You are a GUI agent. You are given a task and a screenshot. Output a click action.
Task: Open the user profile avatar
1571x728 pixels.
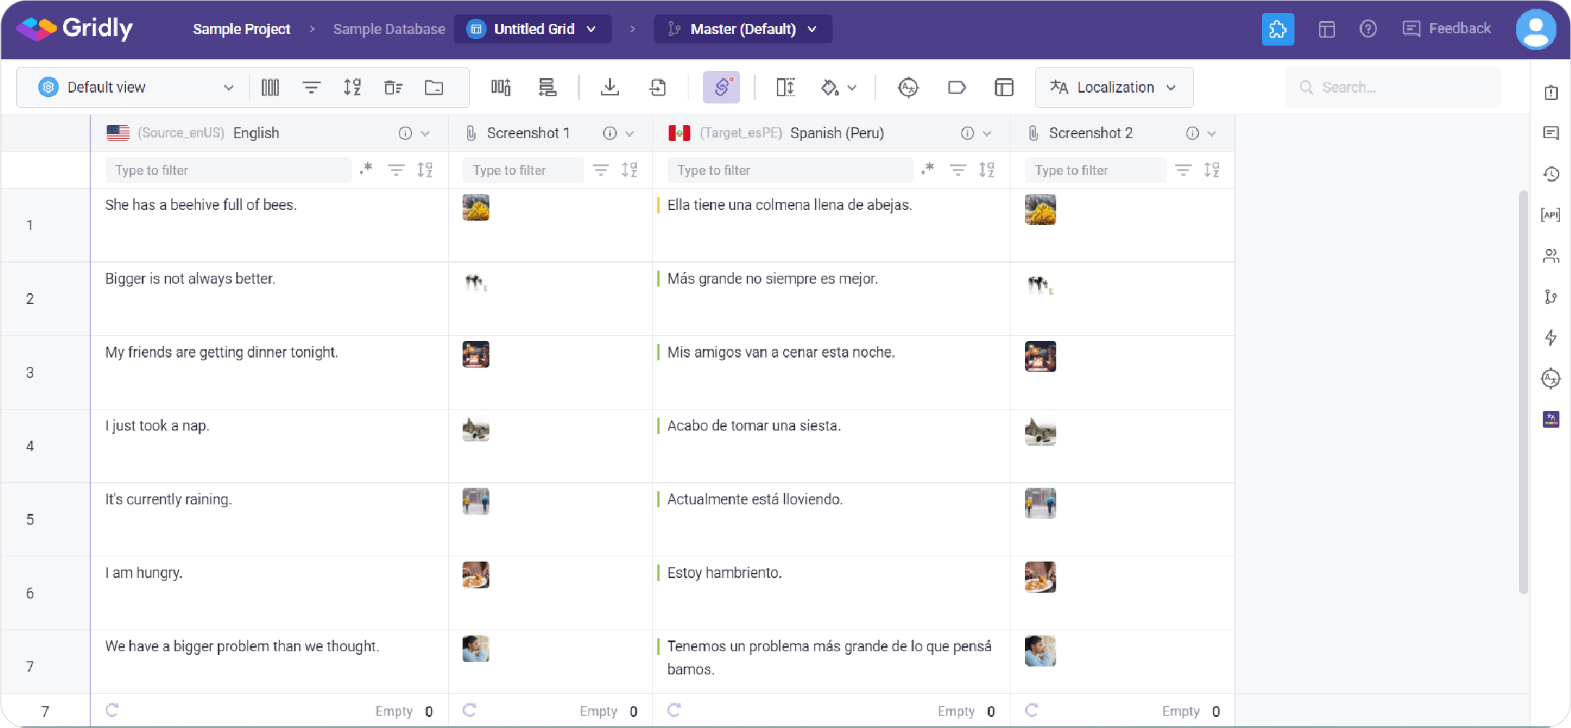pos(1536,29)
